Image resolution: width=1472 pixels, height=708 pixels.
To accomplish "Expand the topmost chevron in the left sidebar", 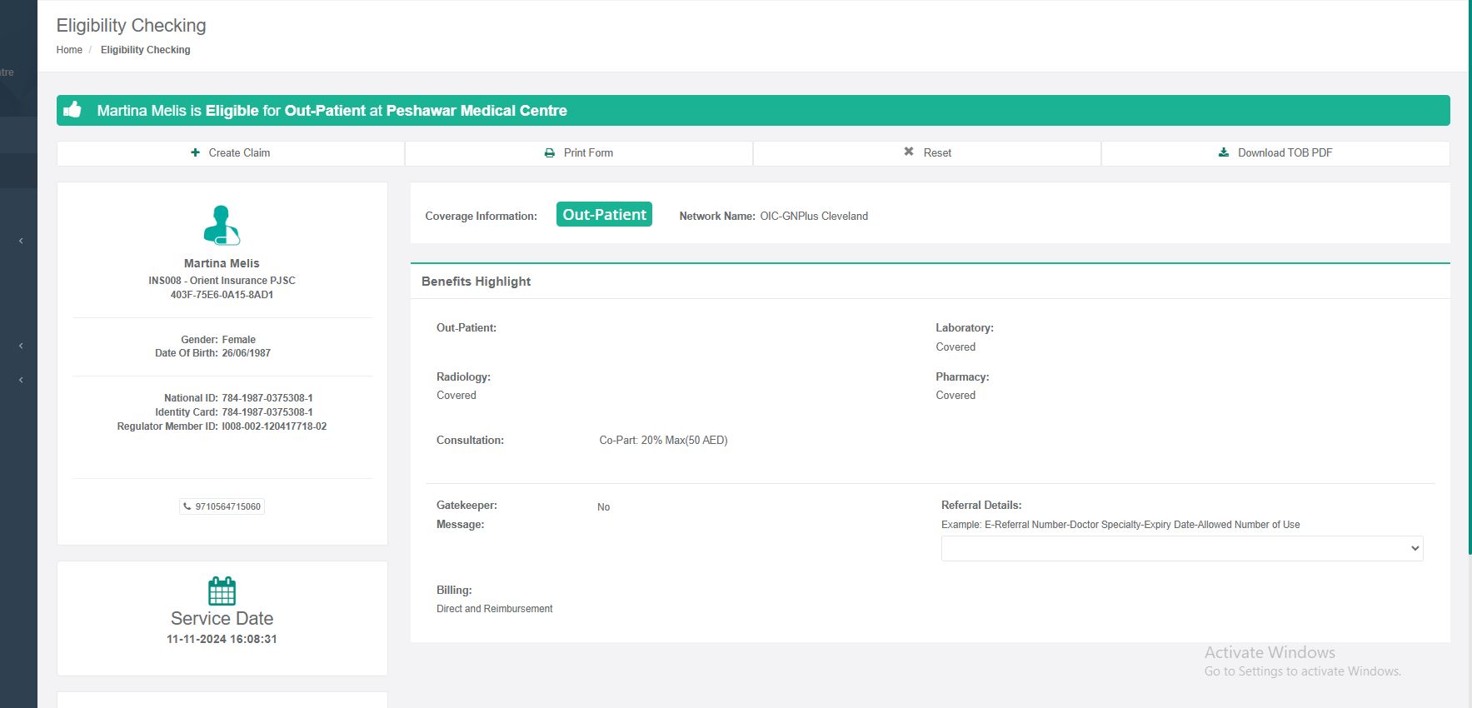I will click(x=21, y=241).
